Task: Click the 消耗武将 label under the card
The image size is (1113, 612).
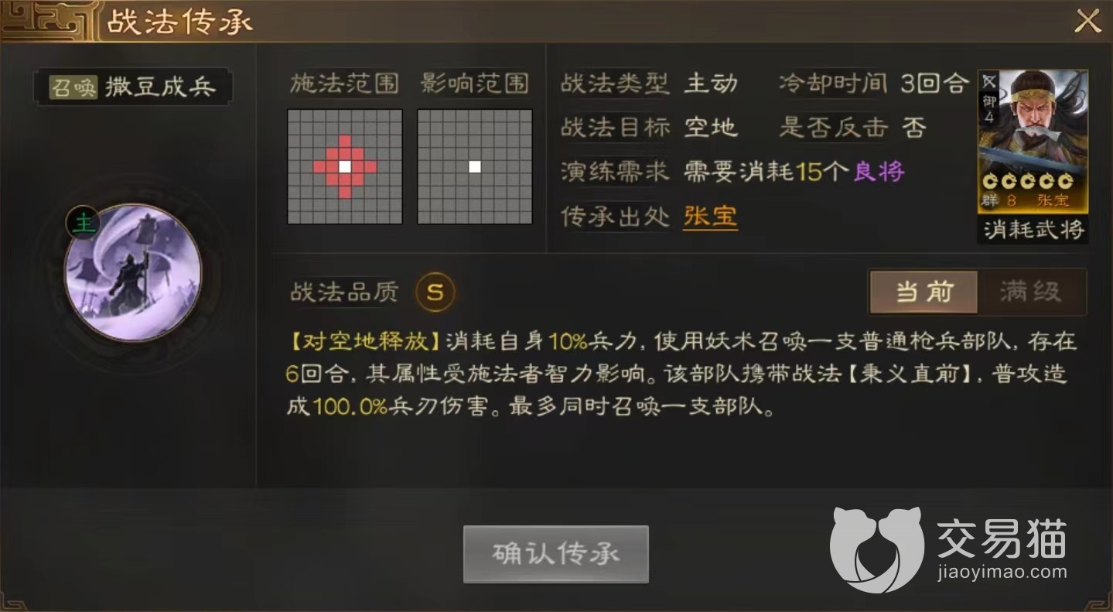Action: (1033, 229)
